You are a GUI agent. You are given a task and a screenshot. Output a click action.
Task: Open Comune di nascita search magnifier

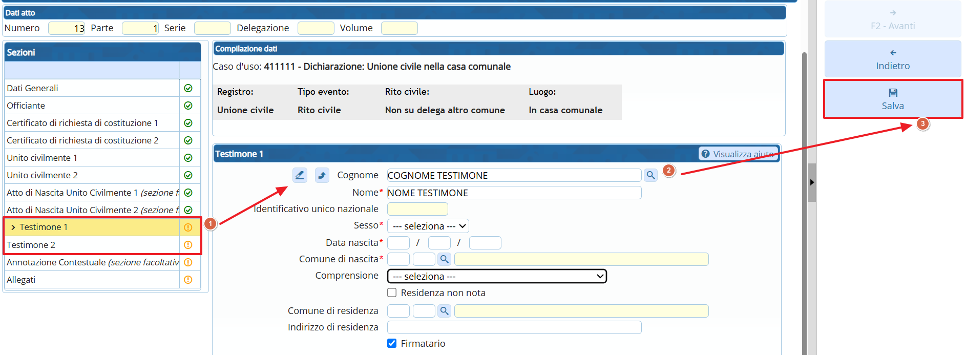click(444, 259)
